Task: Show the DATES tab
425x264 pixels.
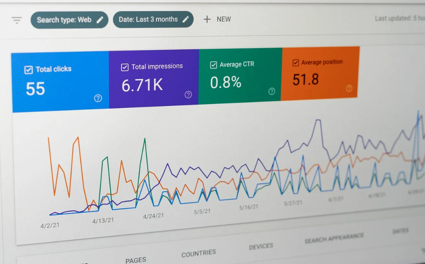Action: (400, 231)
